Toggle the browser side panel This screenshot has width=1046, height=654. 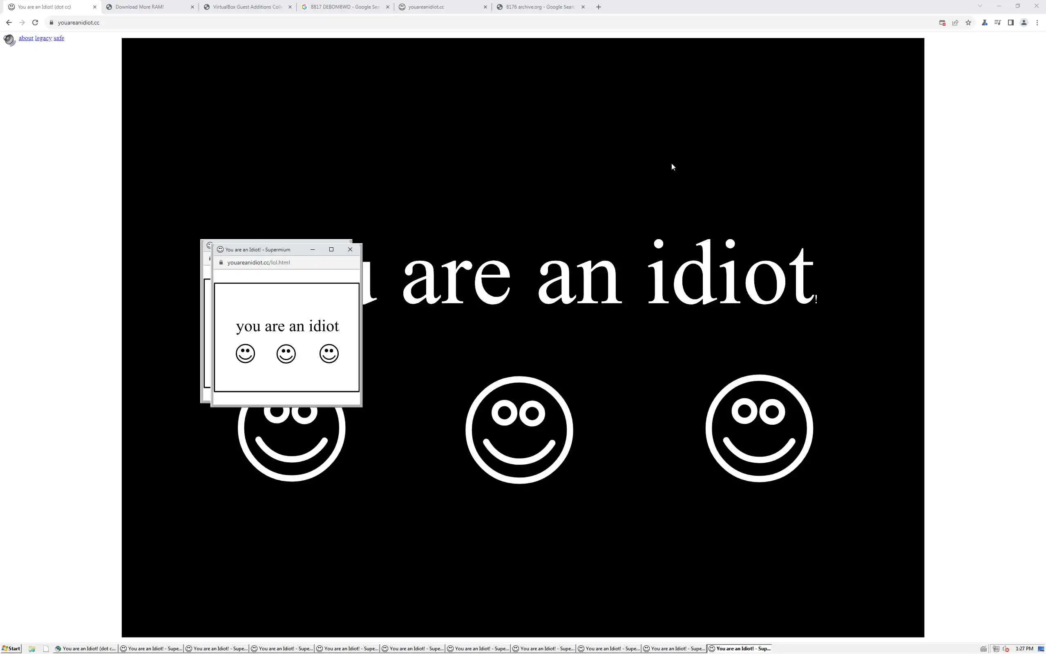click(1010, 22)
